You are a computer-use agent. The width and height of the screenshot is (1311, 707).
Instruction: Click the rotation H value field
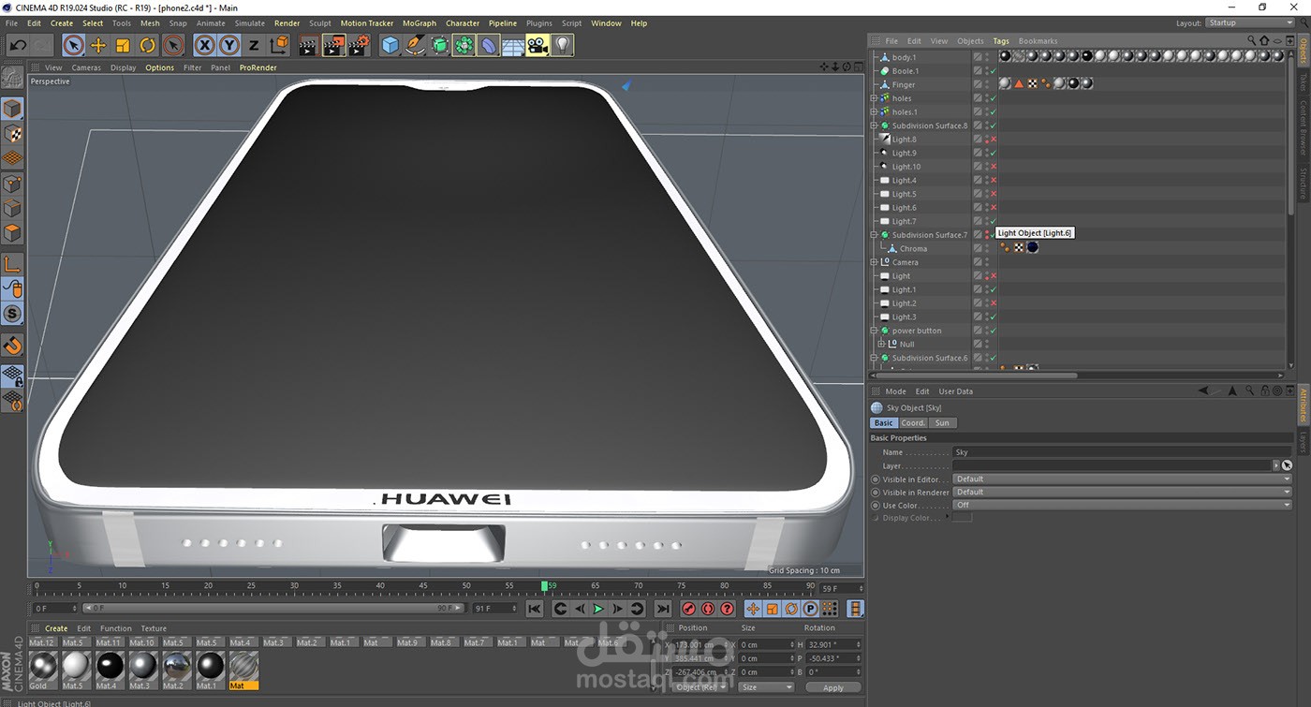coord(832,644)
